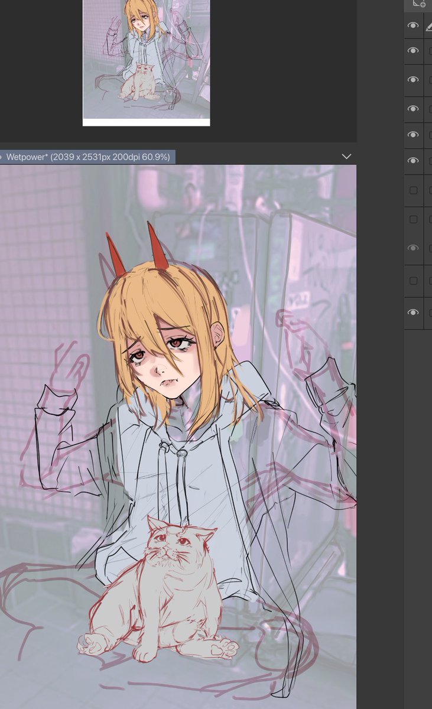This screenshot has height=709, width=432.
Task: Show the tenth layer using its empty visibility box
Action: (413, 281)
